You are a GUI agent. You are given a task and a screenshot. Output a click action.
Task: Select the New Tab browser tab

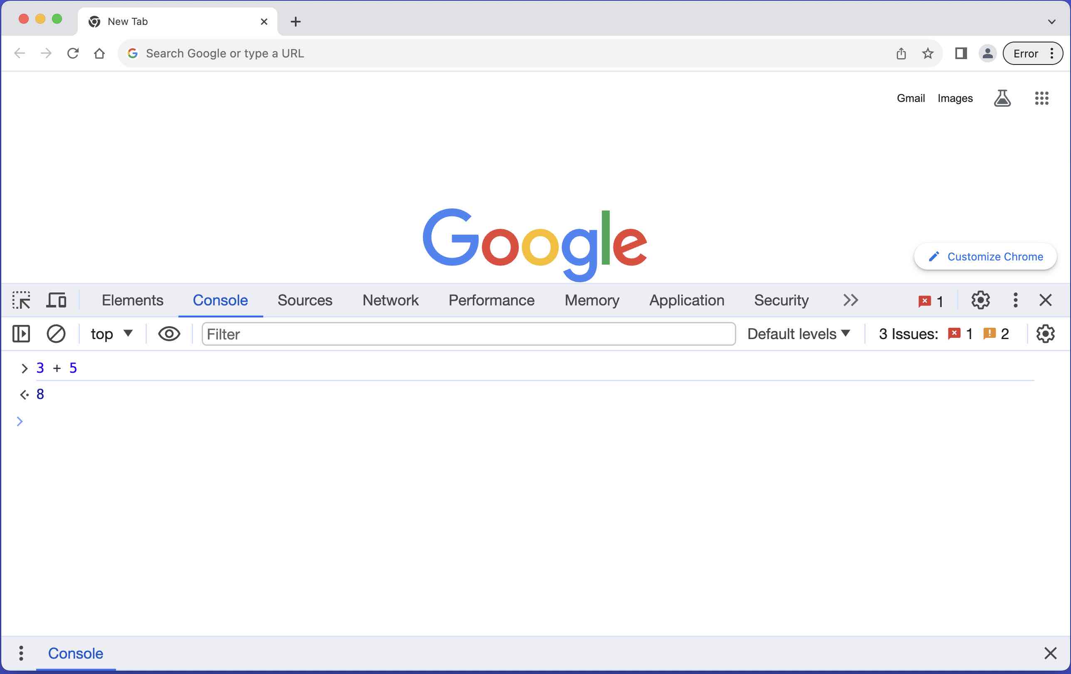tap(178, 21)
